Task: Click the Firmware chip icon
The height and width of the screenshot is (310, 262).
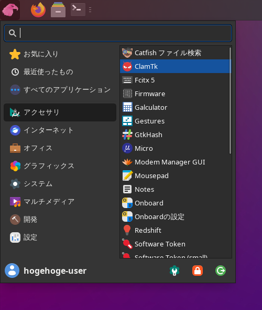Action: 127,94
